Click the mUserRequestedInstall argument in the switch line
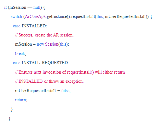The image size is (168, 123). (x=125, y=17)
